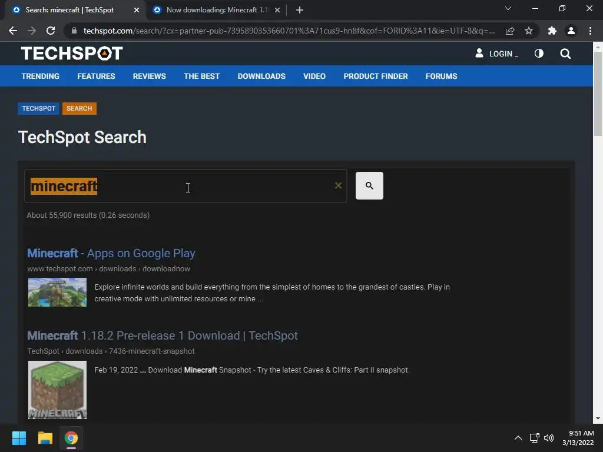This screenshot has width=603, height=452.
Task: View site info padlock icon
Action: 74,31
